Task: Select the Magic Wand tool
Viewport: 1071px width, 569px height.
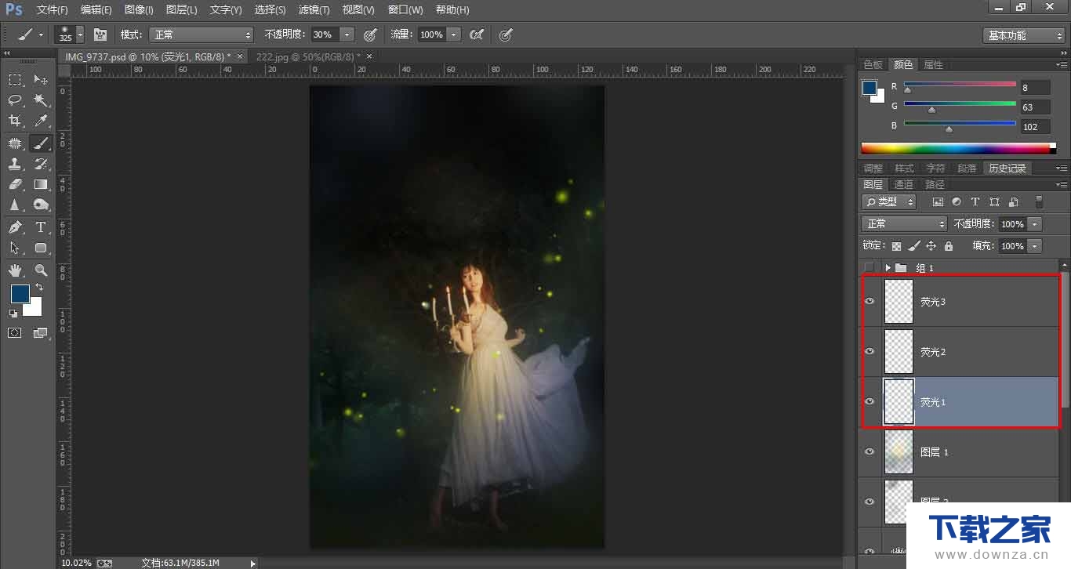Action: (41, 100)
